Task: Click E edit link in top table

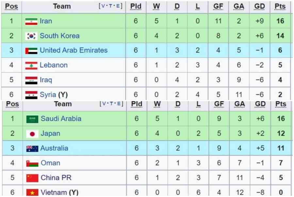Action: tap(118, 6)
